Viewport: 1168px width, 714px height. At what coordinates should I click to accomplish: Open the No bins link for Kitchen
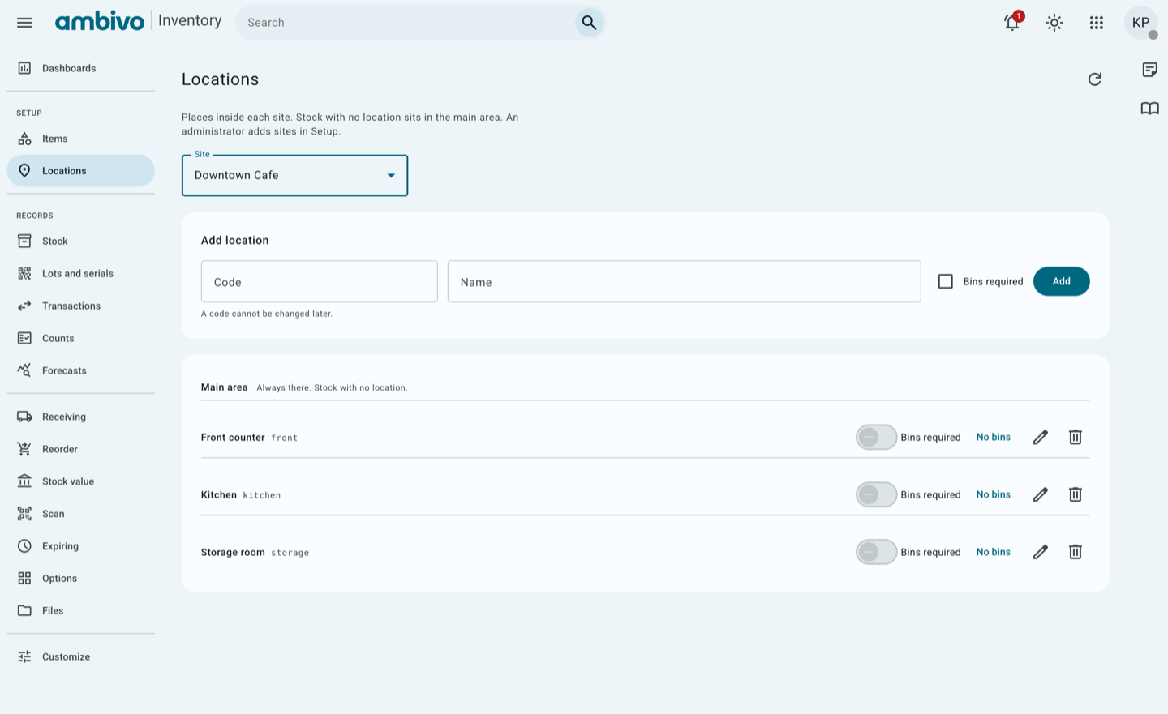coord(994,495)
